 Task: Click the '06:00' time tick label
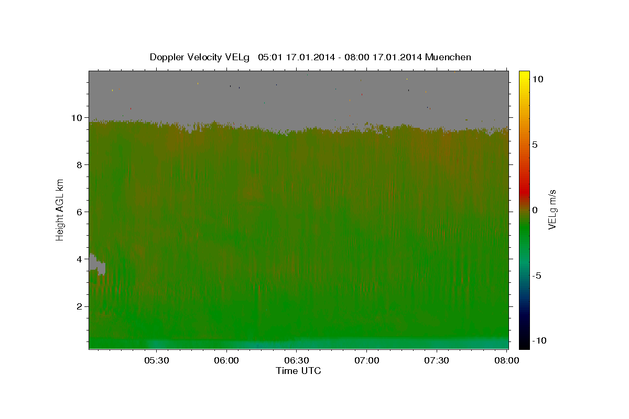pyautogui.click(x=226, y=361)
